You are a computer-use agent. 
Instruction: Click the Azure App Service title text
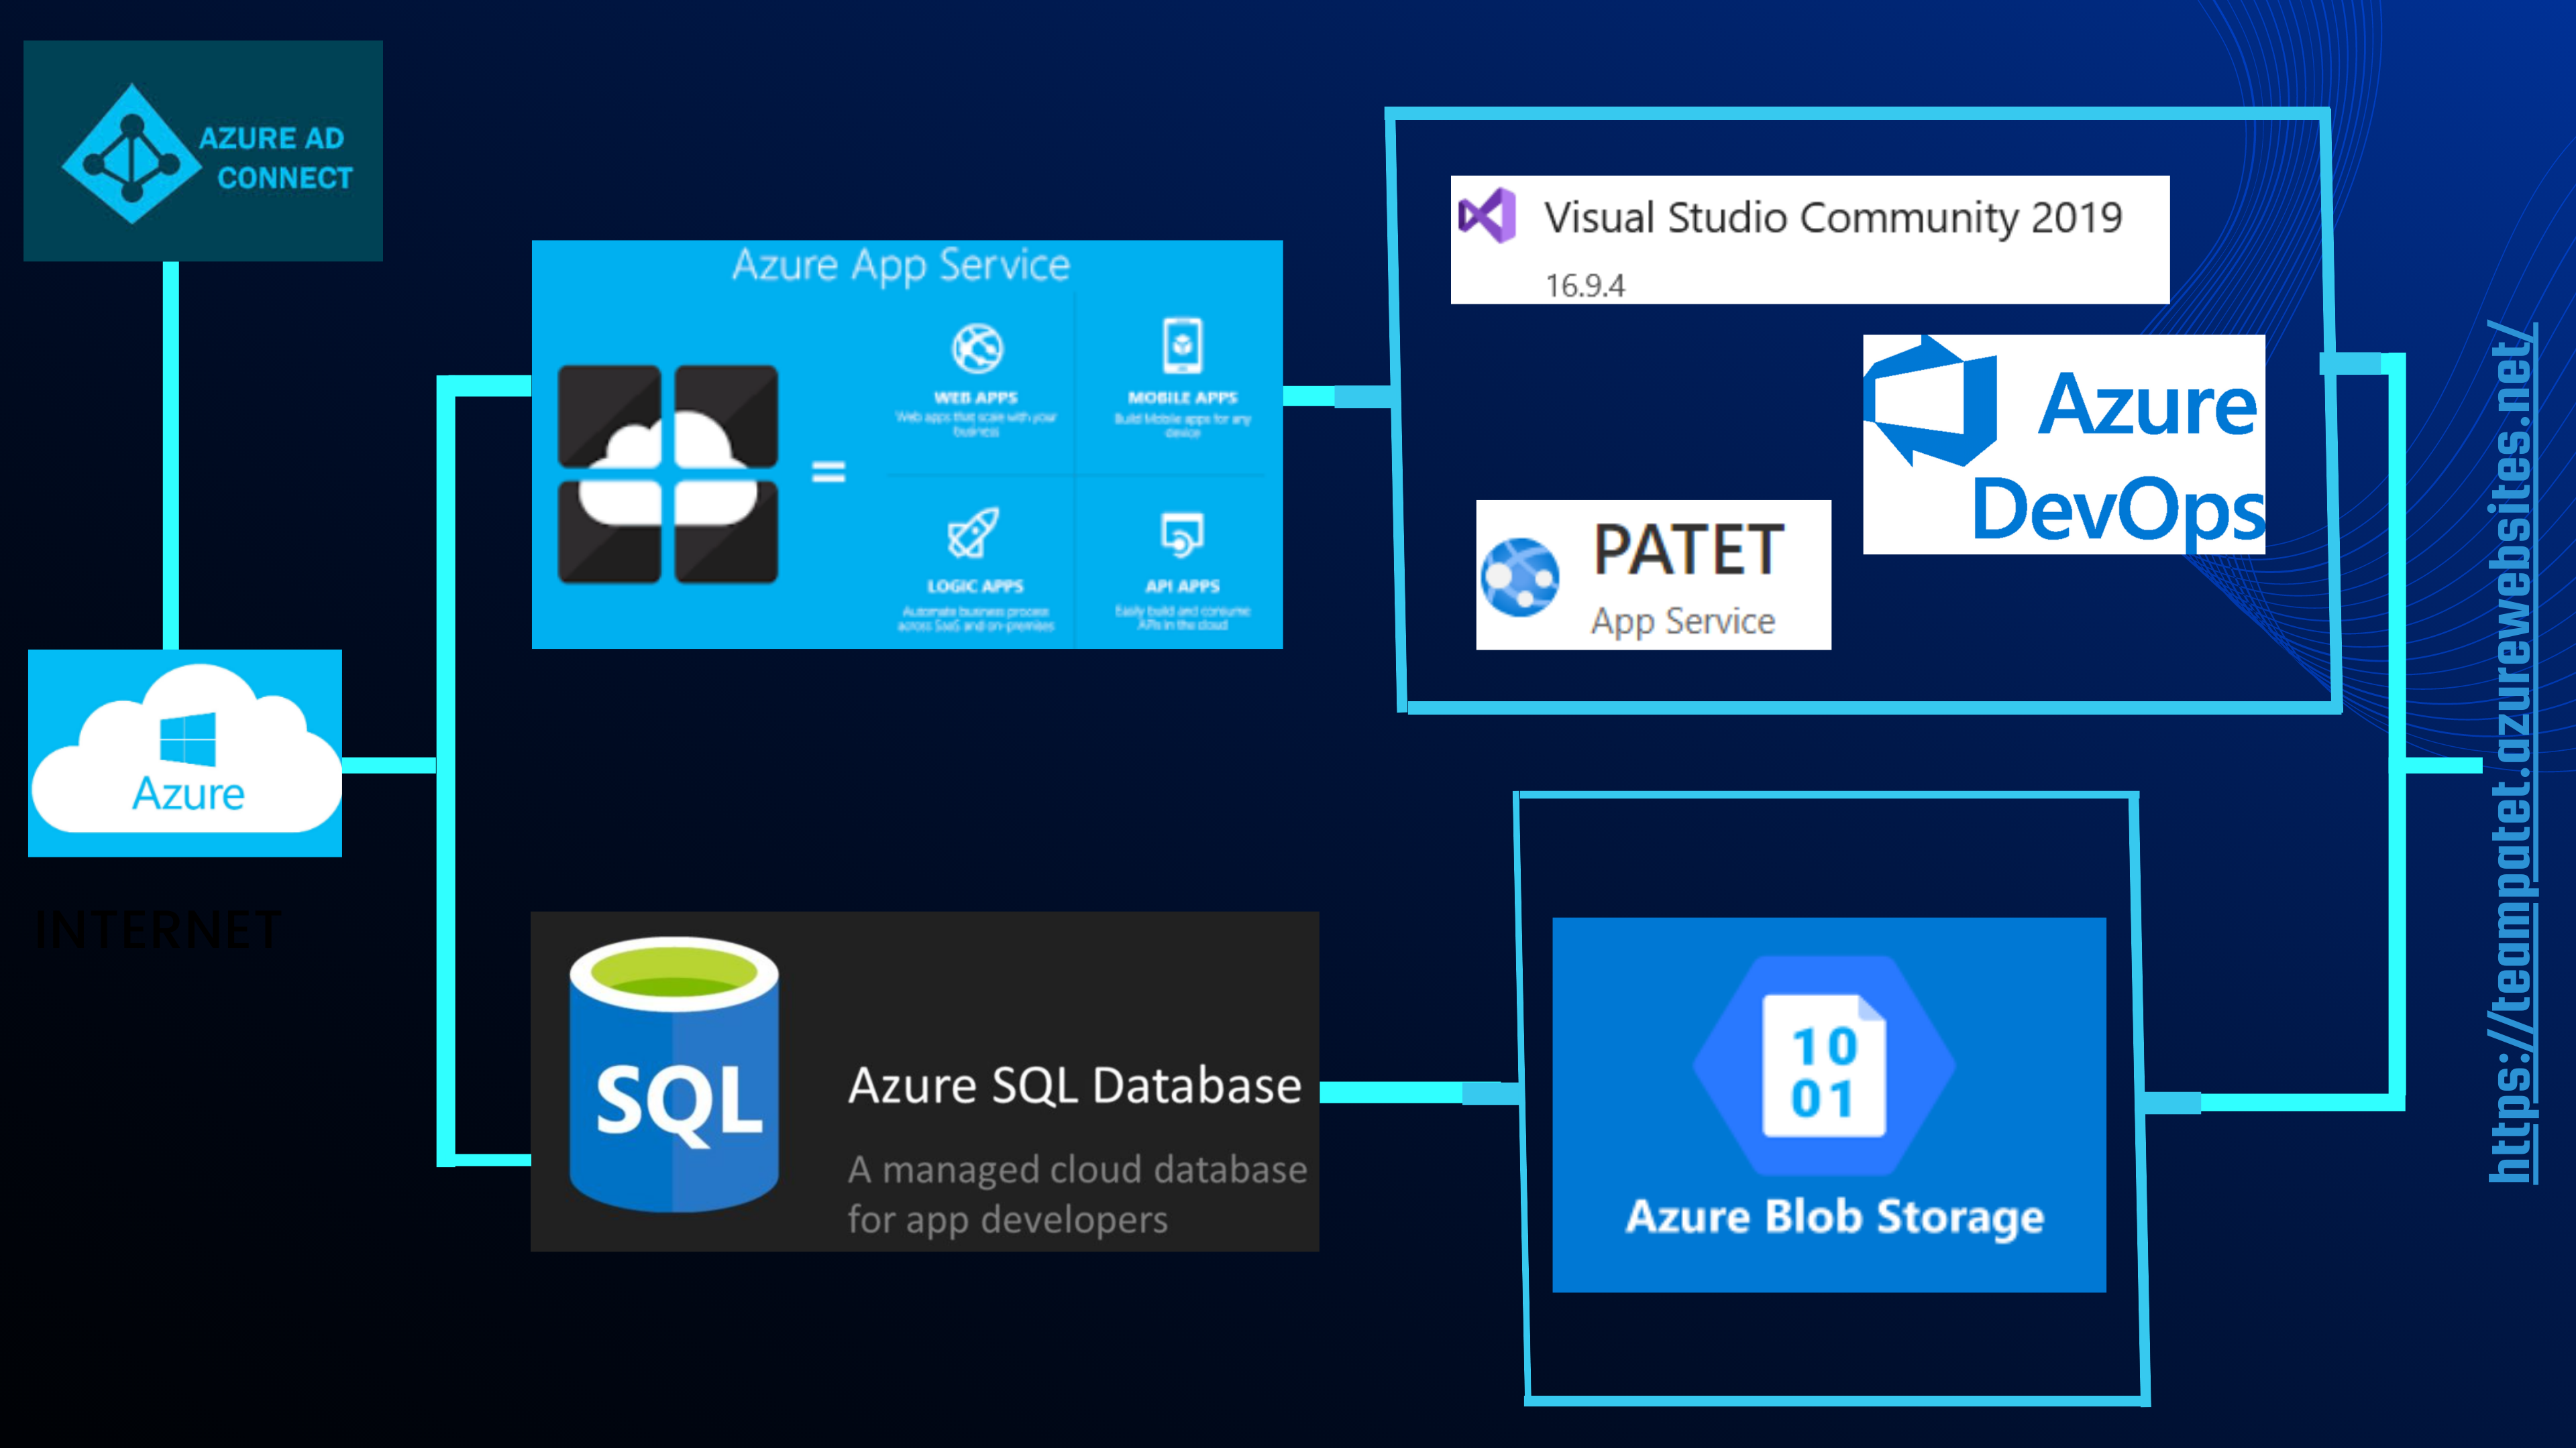[901, 266]
